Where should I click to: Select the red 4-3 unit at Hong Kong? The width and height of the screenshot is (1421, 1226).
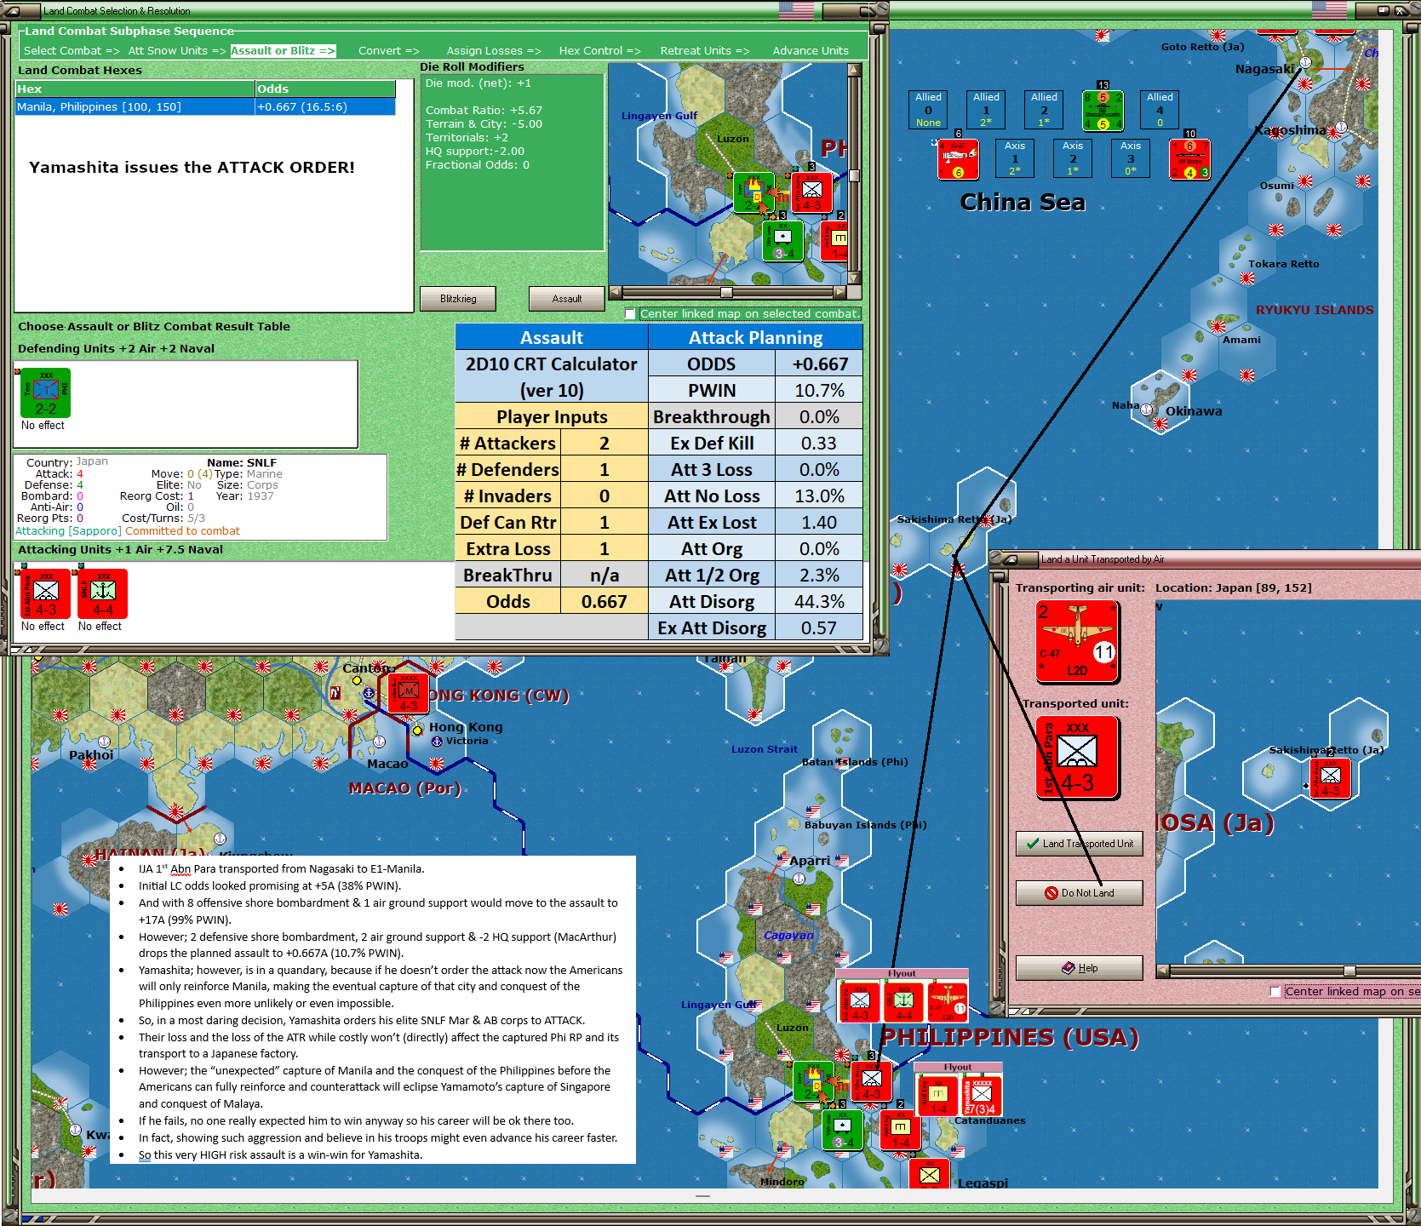point(409,693)
